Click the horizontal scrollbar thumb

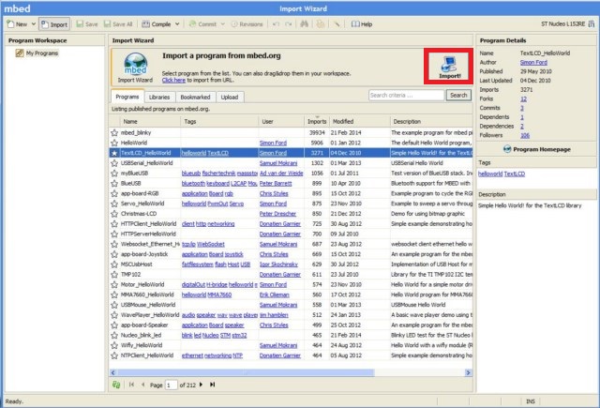point(246,372)
